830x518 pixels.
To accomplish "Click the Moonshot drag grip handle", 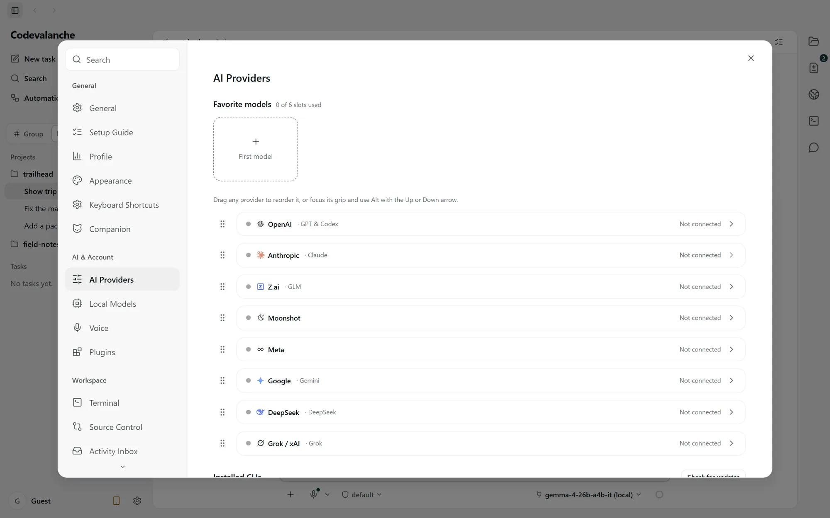I will pyautogui.click(x=222, y=318).
